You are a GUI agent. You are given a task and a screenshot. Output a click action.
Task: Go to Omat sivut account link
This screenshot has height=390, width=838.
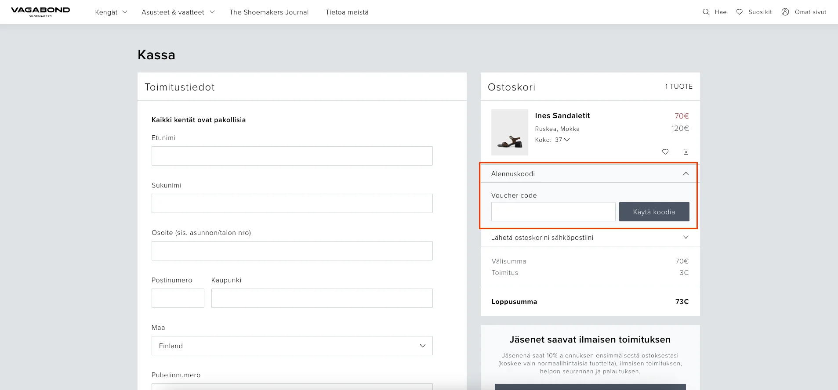point(811,12)
